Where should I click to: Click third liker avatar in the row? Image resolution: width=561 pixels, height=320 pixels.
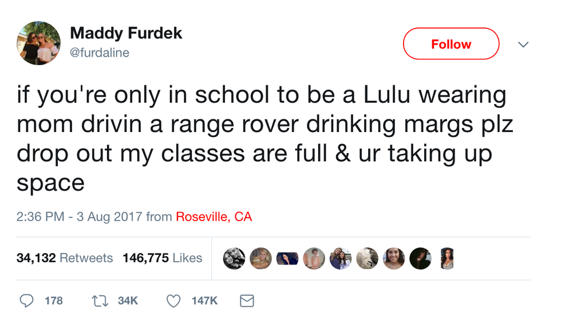coord(287,258)
